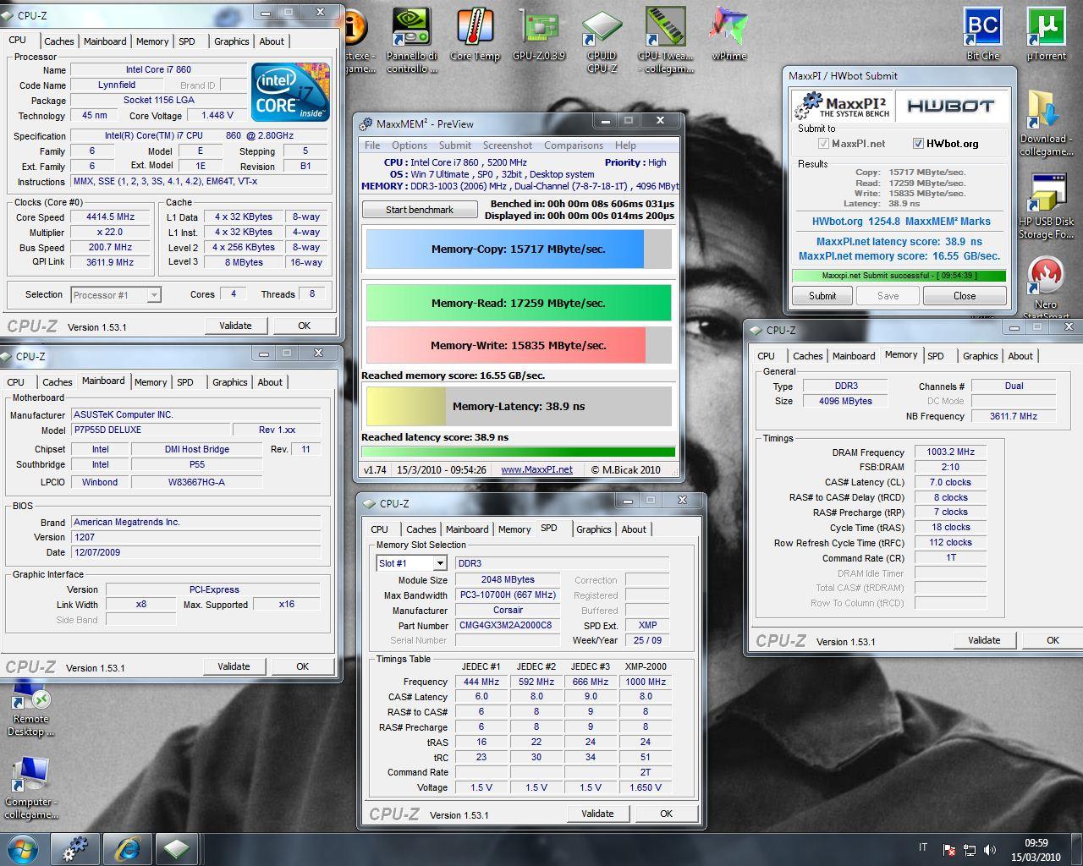Open the Pannello di controllo NVIDIA desktop icon

(412, 40)
